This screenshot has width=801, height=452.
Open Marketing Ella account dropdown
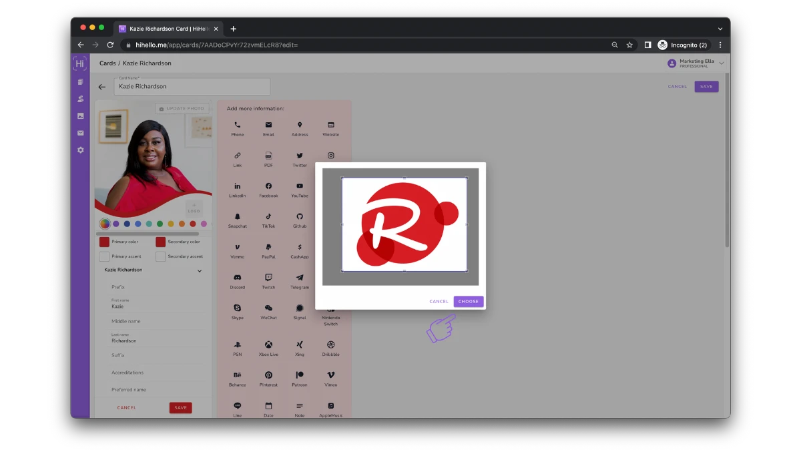722,63
